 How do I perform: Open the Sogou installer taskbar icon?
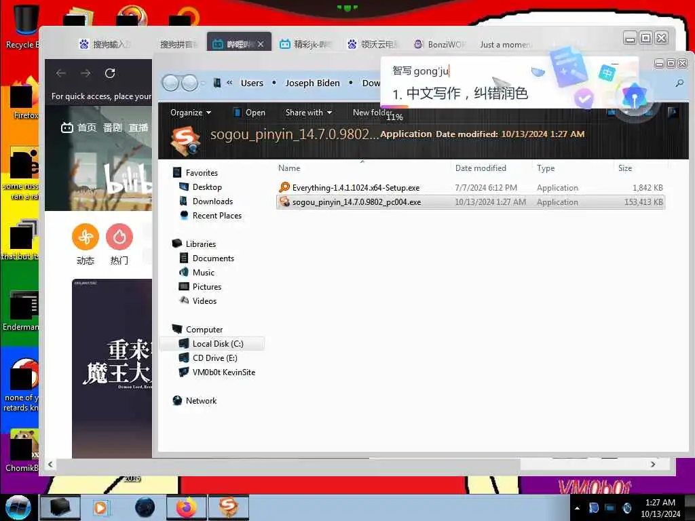(x=228, y=507)
